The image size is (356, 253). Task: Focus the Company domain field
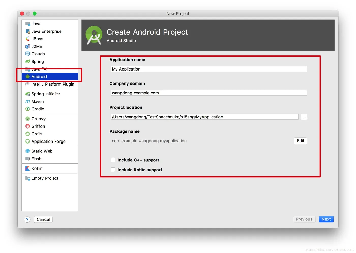click(209, 93)
